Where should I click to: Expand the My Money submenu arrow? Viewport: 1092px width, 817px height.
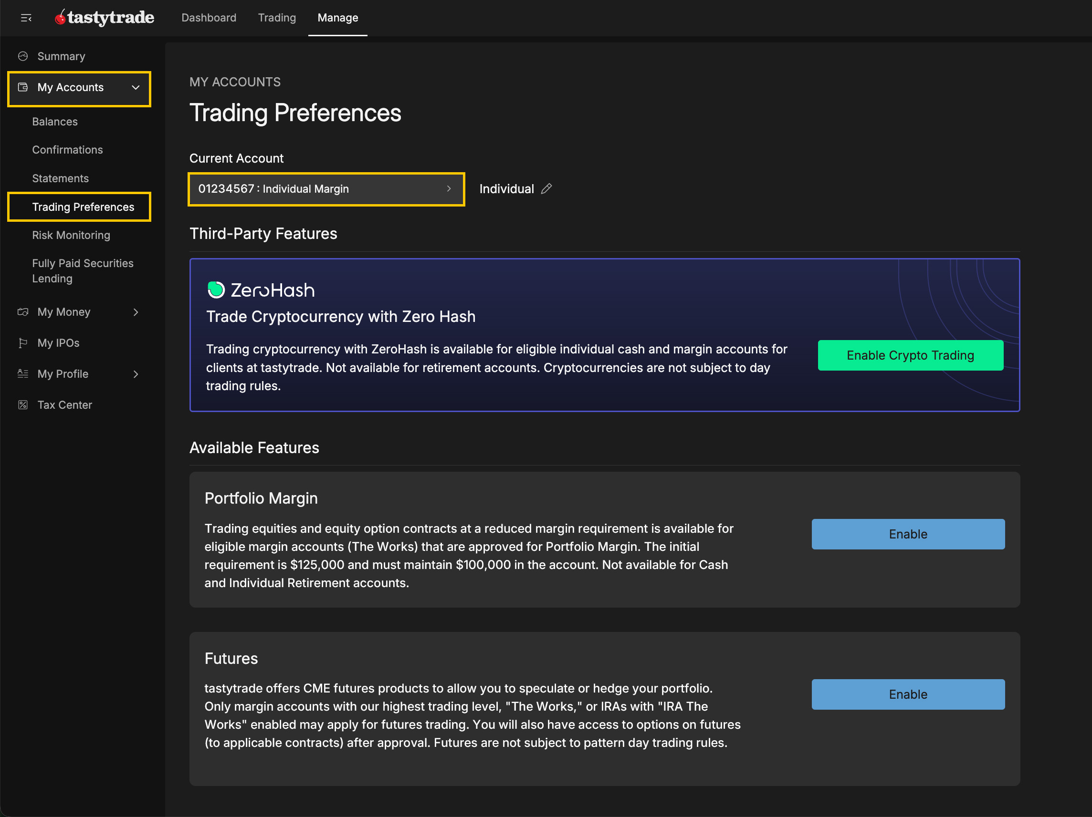[x=136, y=312]
